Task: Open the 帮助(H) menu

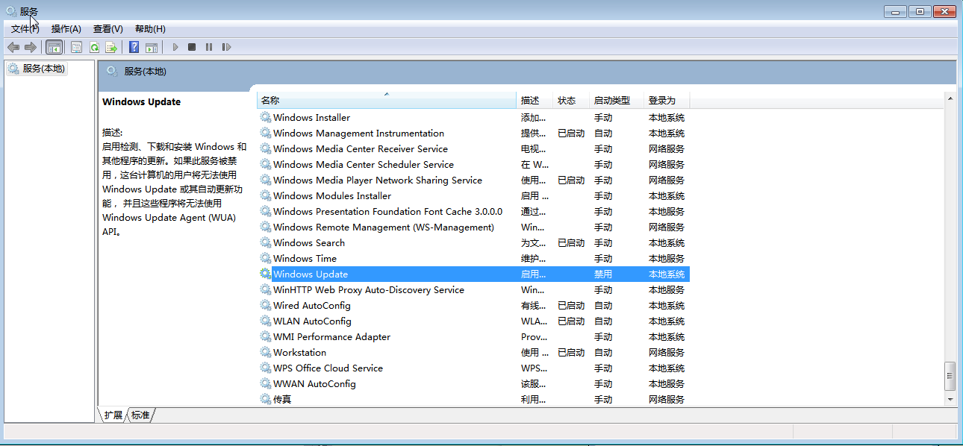Action: (x=150, y=28)
